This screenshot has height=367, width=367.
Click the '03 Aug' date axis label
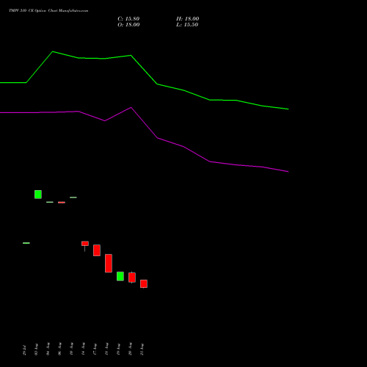36,349
